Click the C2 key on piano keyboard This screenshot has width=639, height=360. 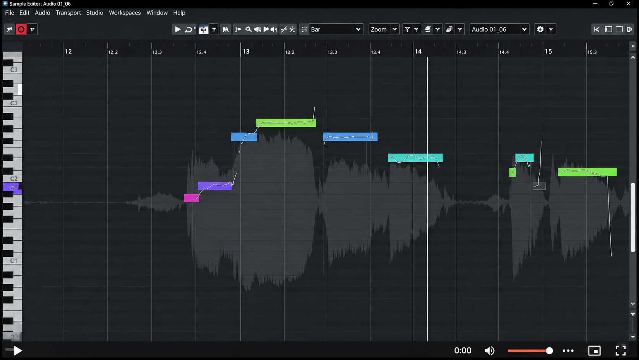tap(13, 179)
